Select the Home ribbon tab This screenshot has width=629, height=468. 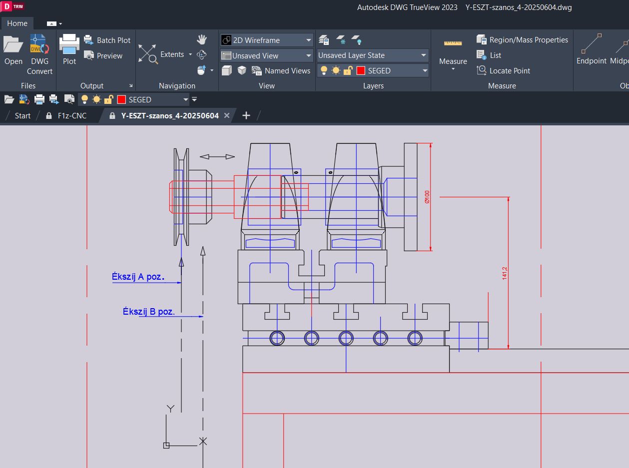coord(17,23)
